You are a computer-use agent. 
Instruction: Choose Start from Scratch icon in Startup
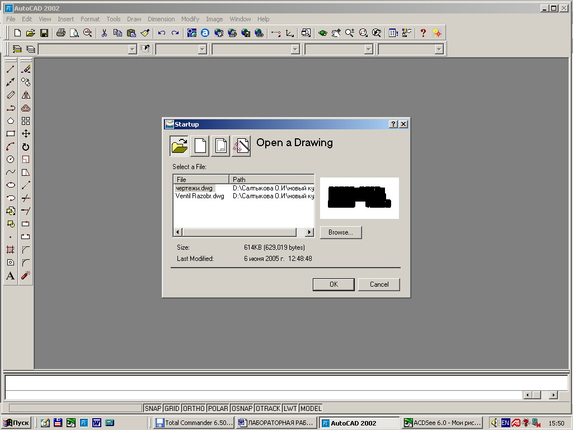[x=200, y=146]
